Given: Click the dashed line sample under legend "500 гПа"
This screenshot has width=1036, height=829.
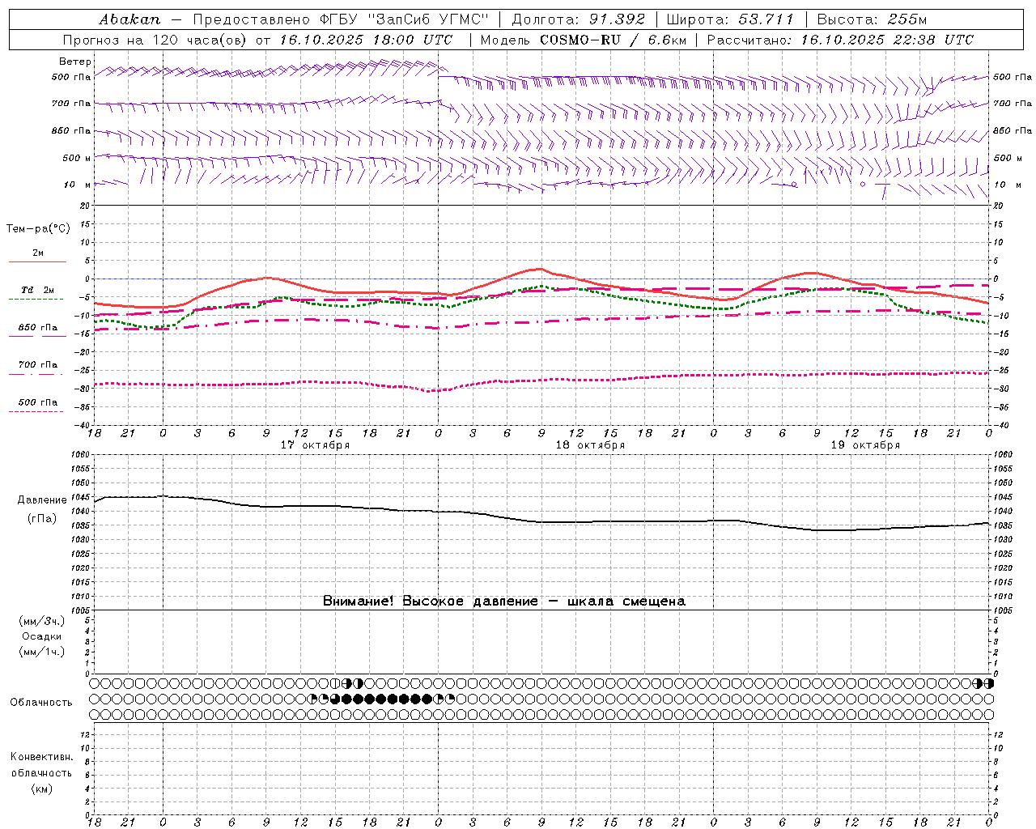Looking at the screenshot, I should (x=37, y=411).
